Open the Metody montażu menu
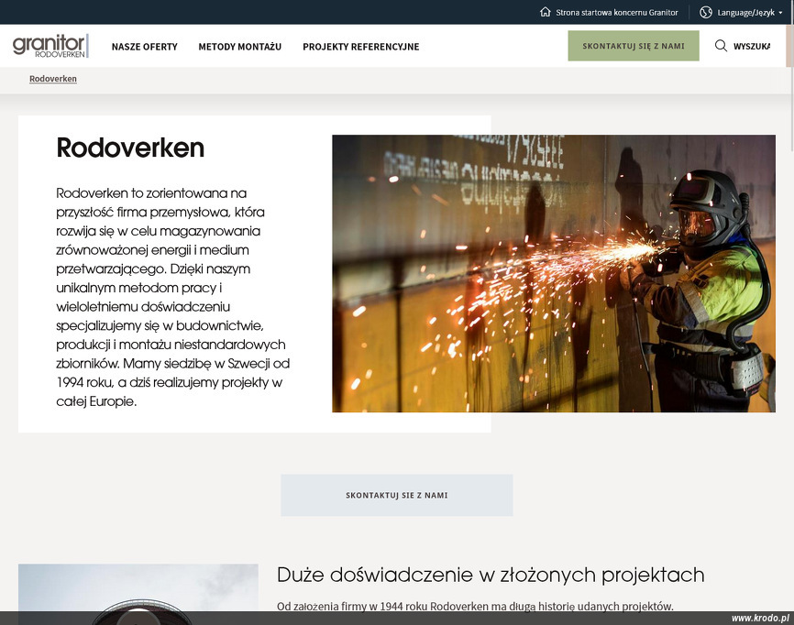This screenshot has height=625, width=794. [x=239, y=47]
